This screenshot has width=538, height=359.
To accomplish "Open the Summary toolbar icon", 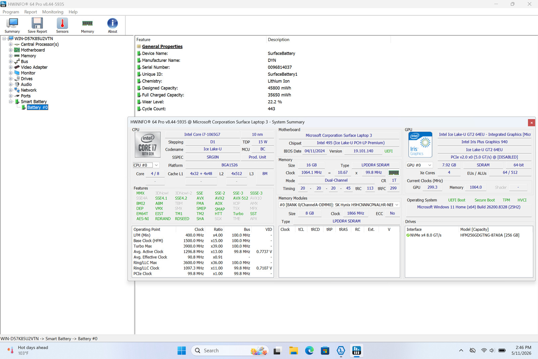I will [x=12, y=25].
